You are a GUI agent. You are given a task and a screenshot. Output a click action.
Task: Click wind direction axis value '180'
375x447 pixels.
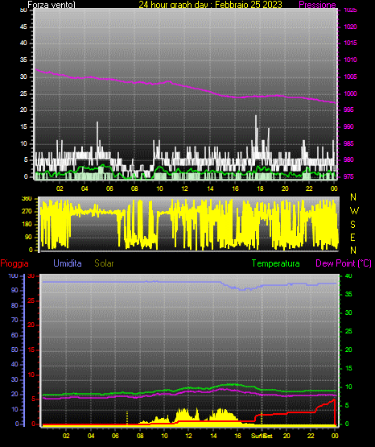(x=27, y=225)
